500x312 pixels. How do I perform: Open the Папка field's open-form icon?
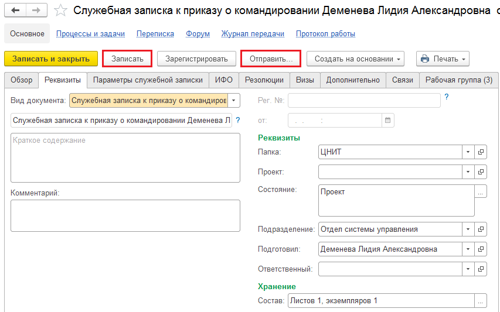pos(481,152)
